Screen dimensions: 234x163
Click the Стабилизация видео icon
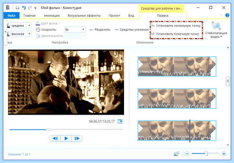216,25
